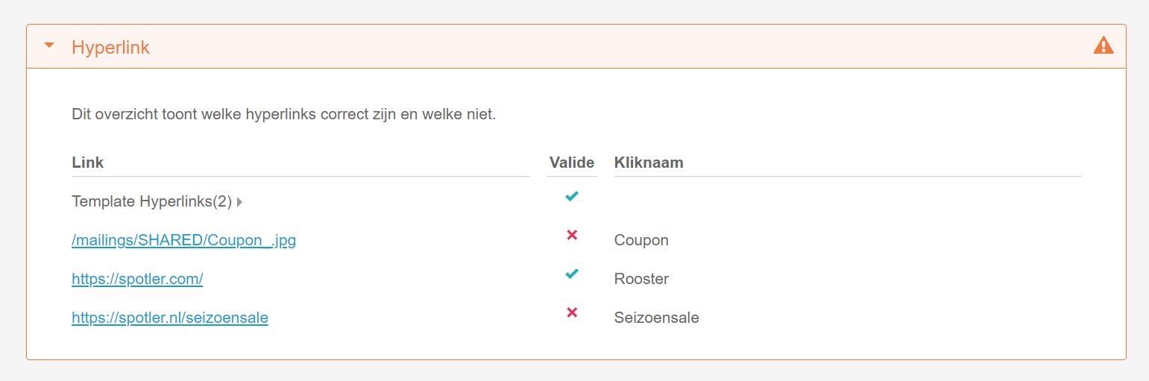Click the Hyperlink panel title
The height and width of the screenshot is (381, 1149).
[110, 47]
